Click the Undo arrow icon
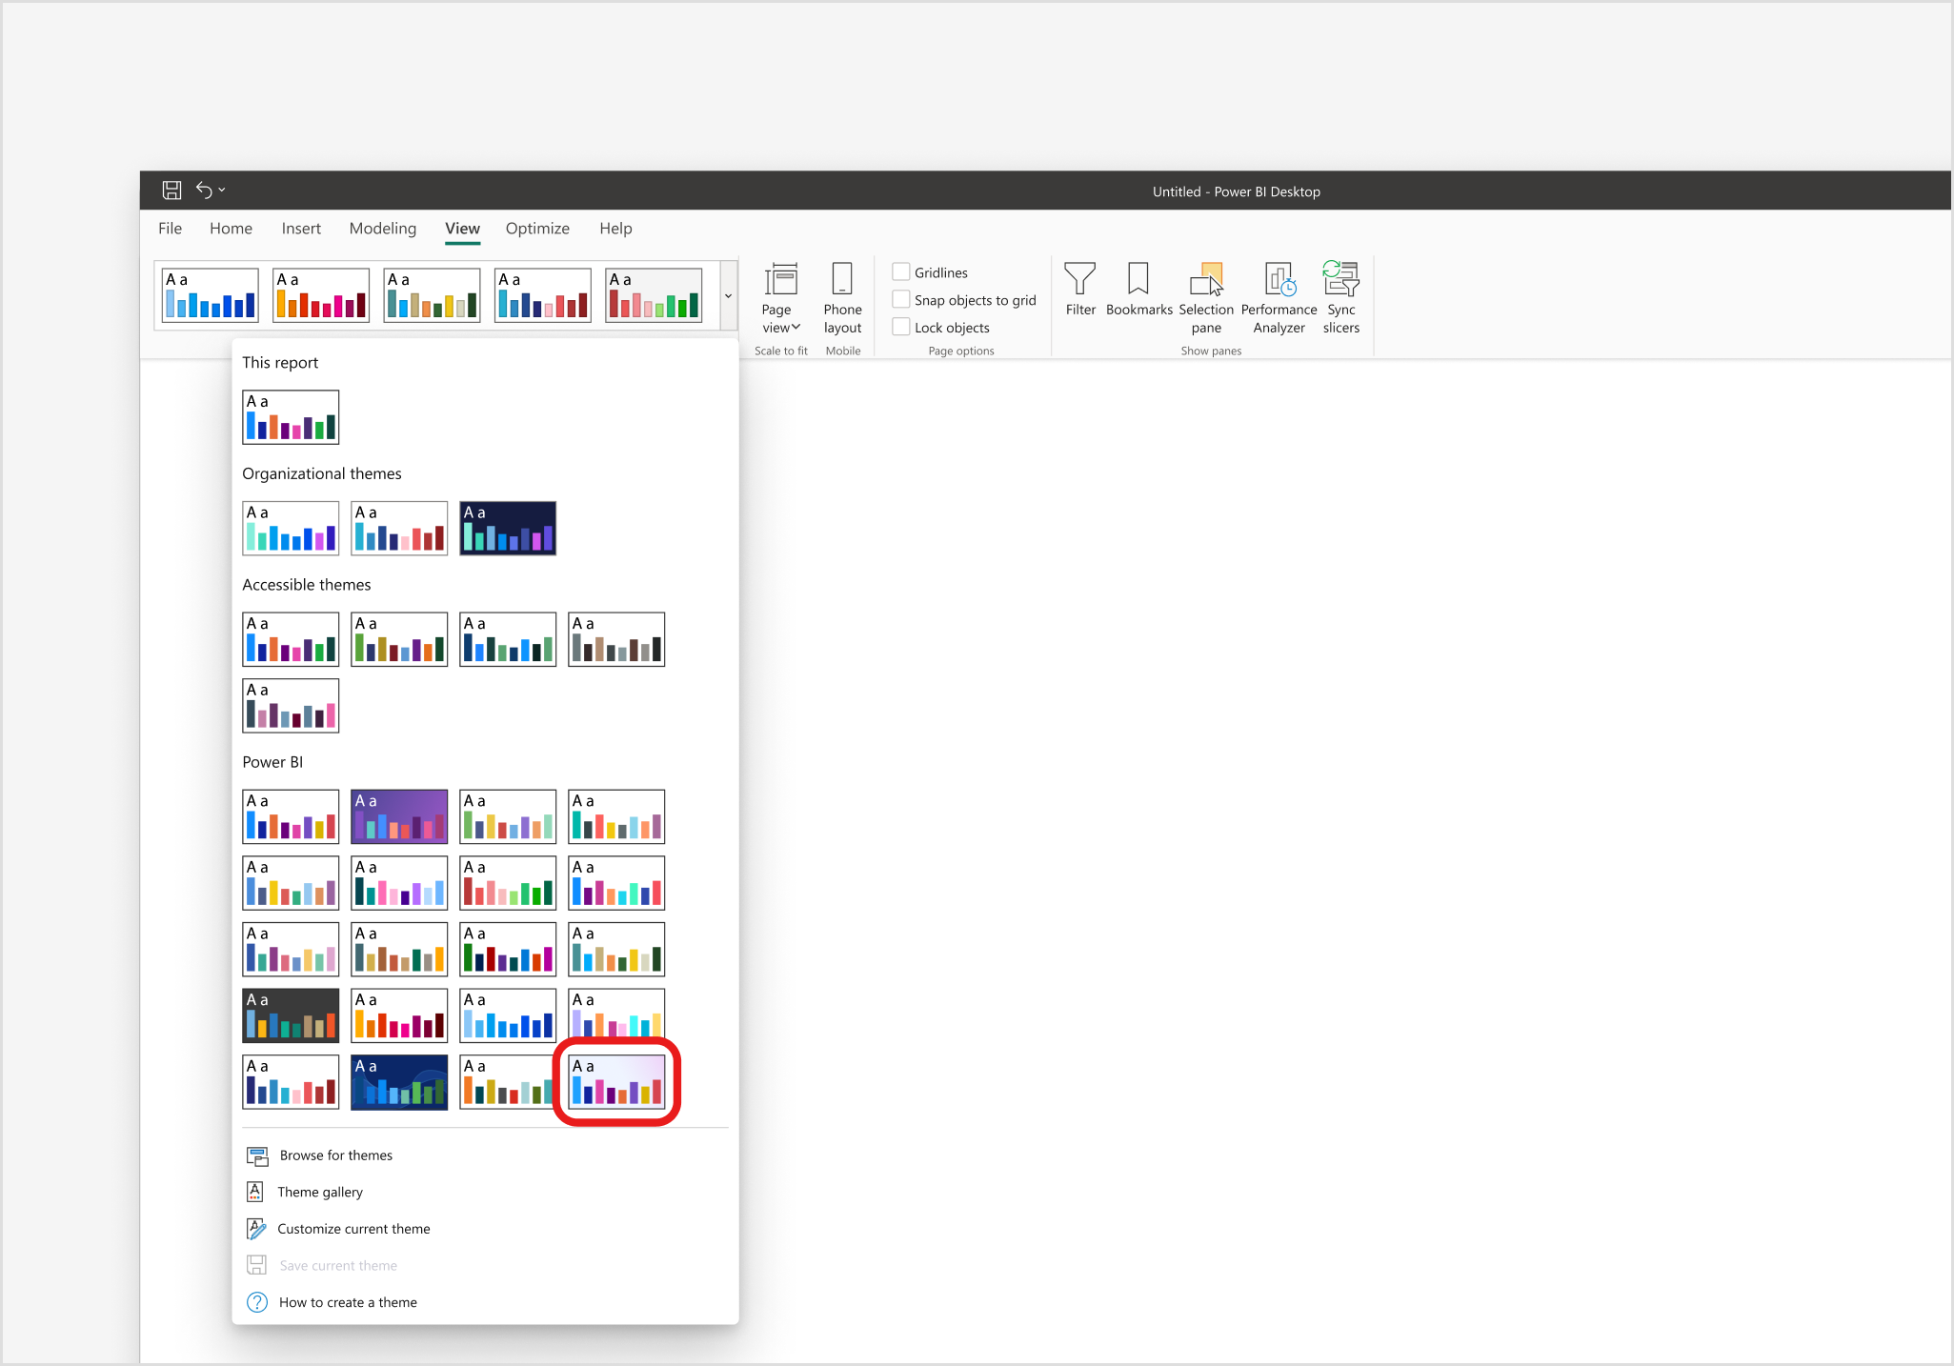This screenshot has width=1954, height=1366. 204,191
